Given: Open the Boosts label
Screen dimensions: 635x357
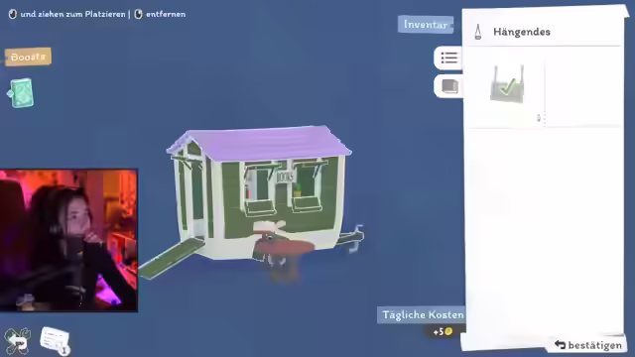Looking at the screenshot, I should (x=28, y=57).
